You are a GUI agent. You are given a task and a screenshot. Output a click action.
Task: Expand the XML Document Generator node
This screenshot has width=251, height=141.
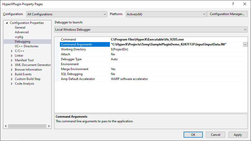(12, 65)
